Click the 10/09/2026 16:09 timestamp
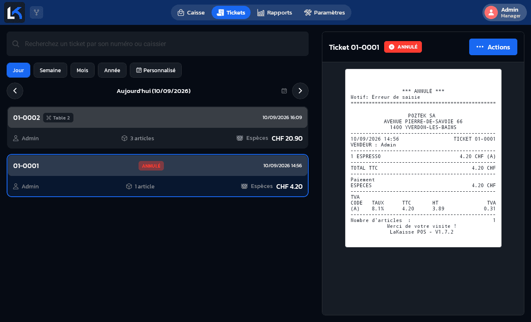 [x=282, y=117]
